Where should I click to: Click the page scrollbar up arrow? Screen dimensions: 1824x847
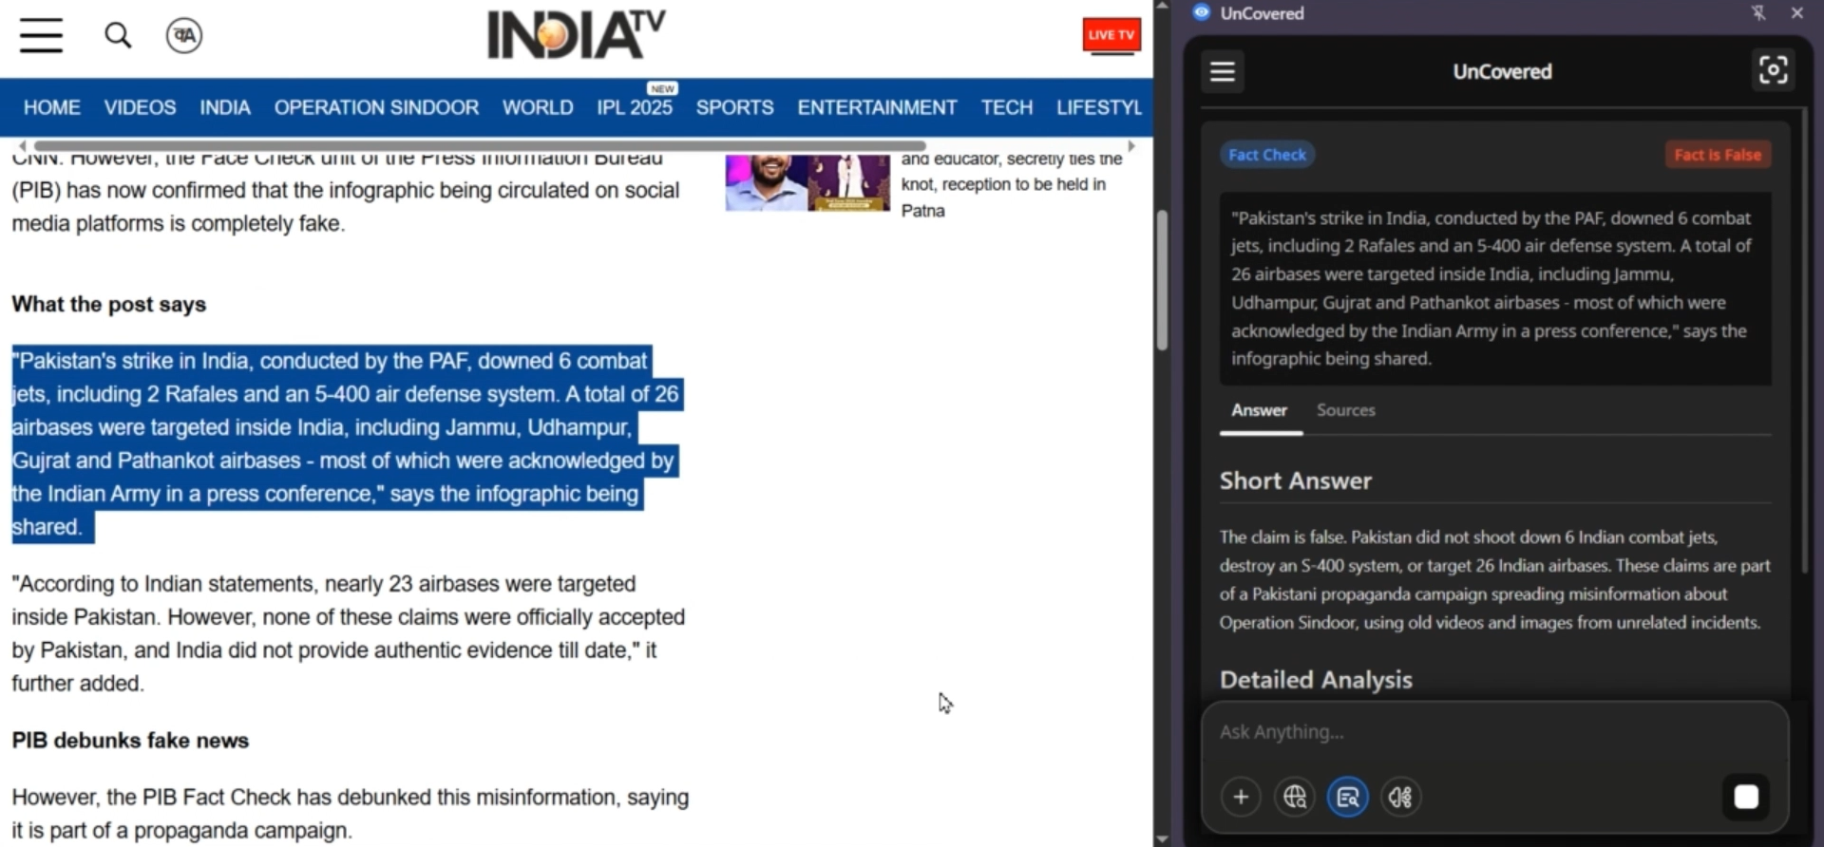(1162, 7)
